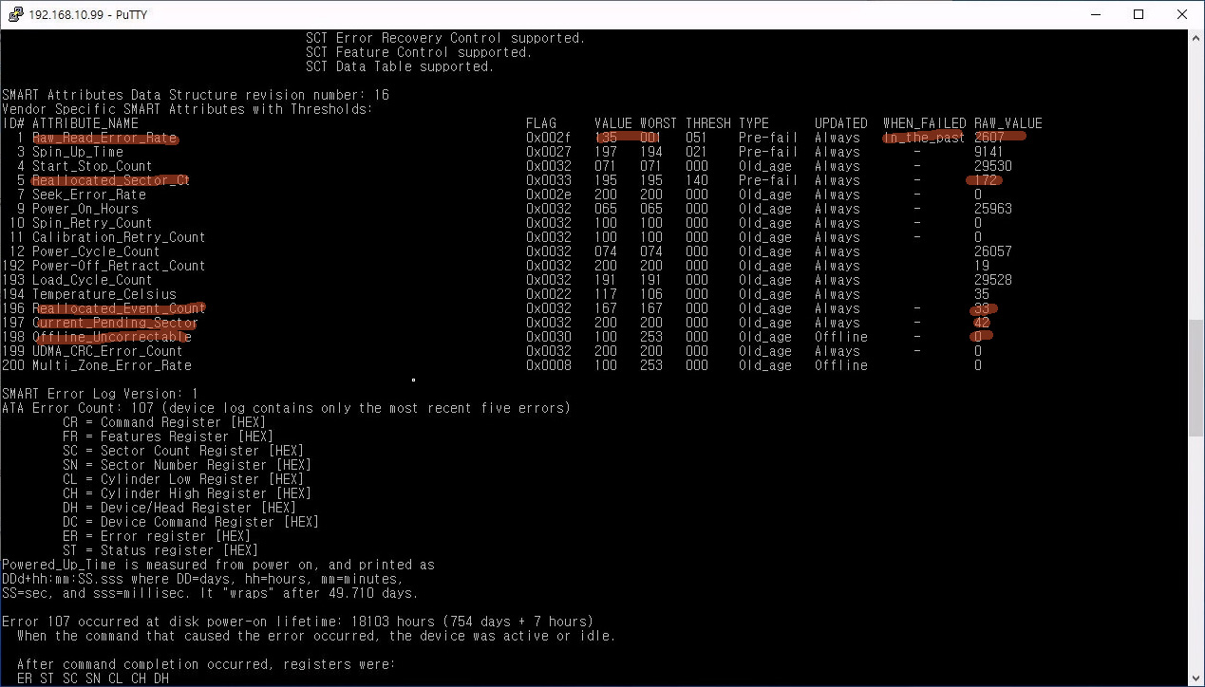Click the Raw_Read_Error_Rate attribute name

tap(104, 138)
